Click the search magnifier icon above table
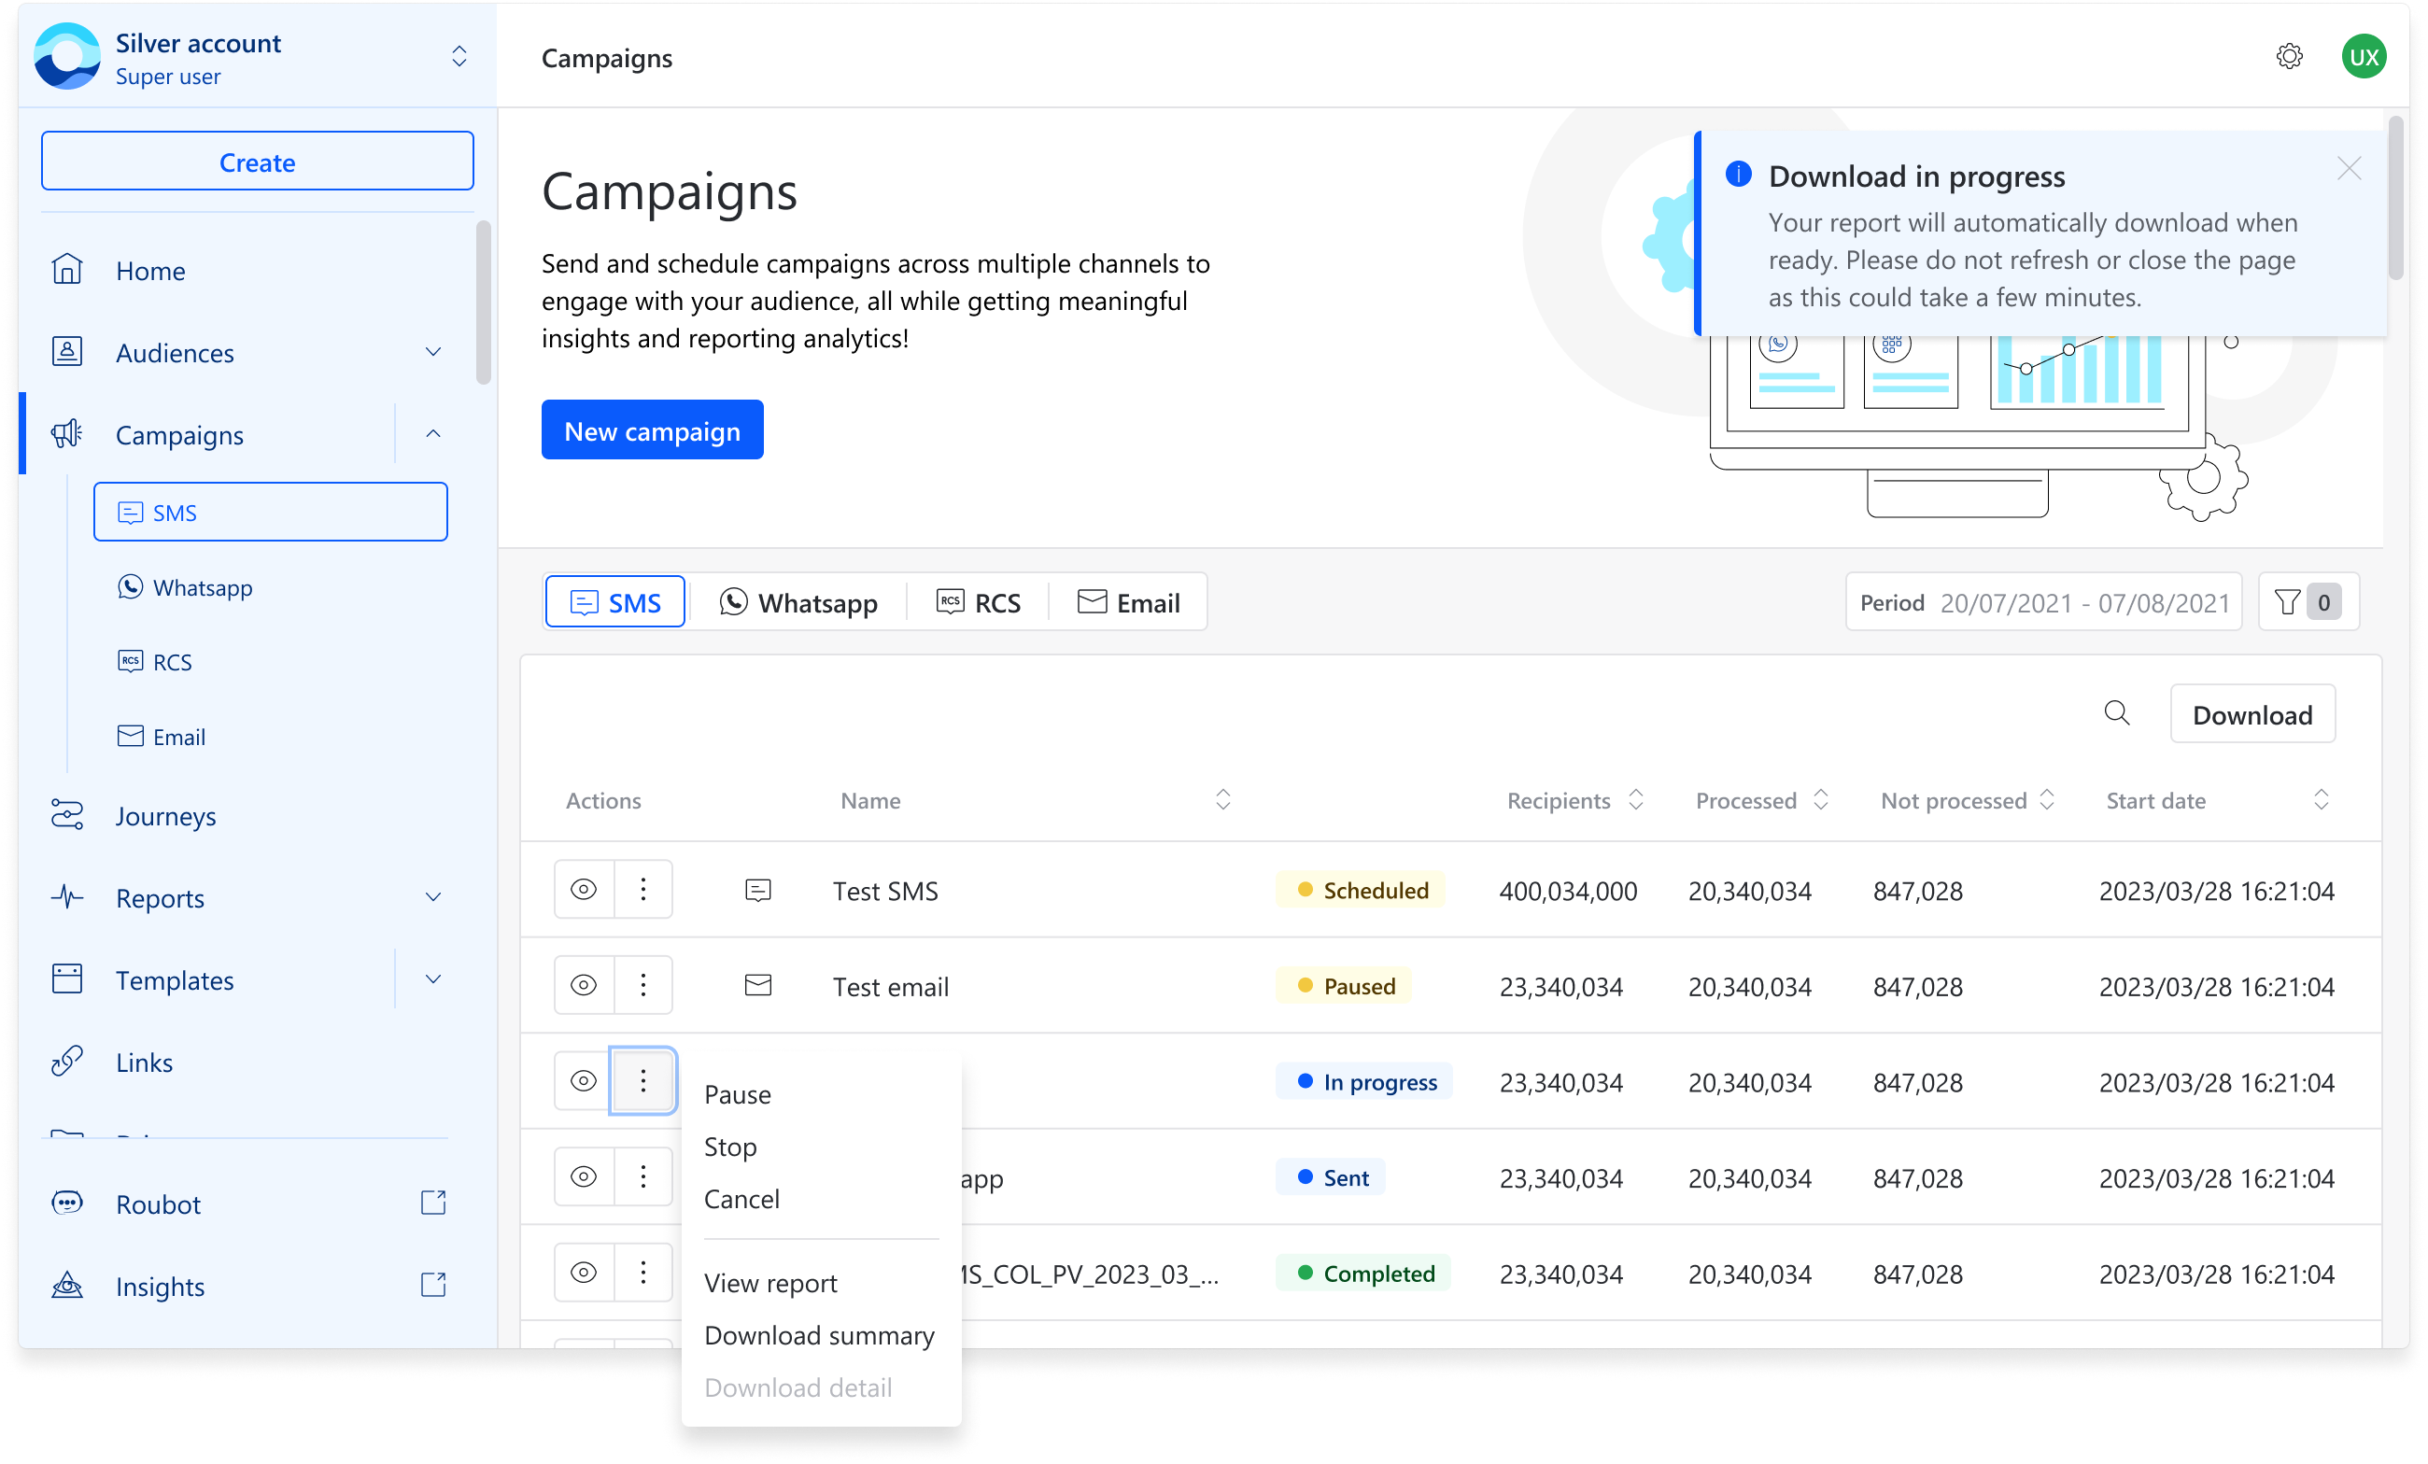Viewport: 2428px width, 1464px height. [2116, 713]
